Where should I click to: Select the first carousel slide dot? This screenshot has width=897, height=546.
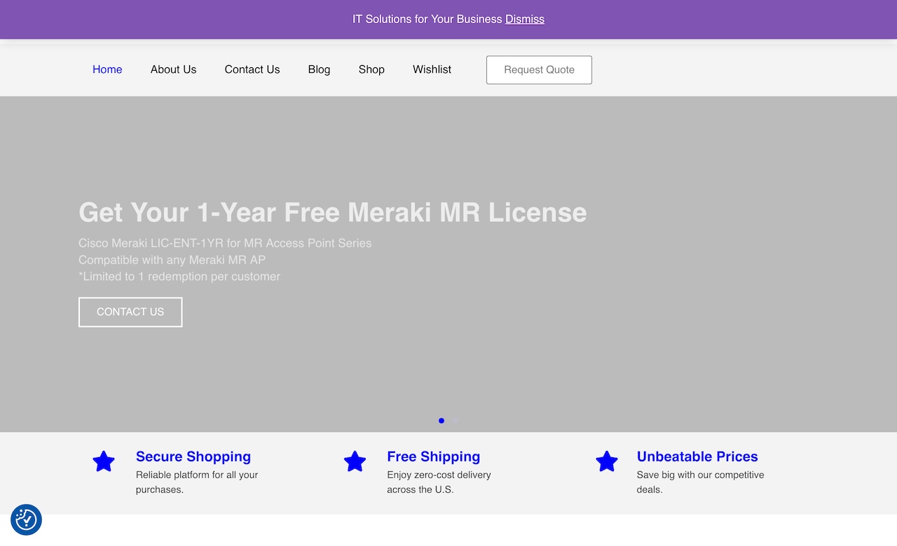point(441,421)
